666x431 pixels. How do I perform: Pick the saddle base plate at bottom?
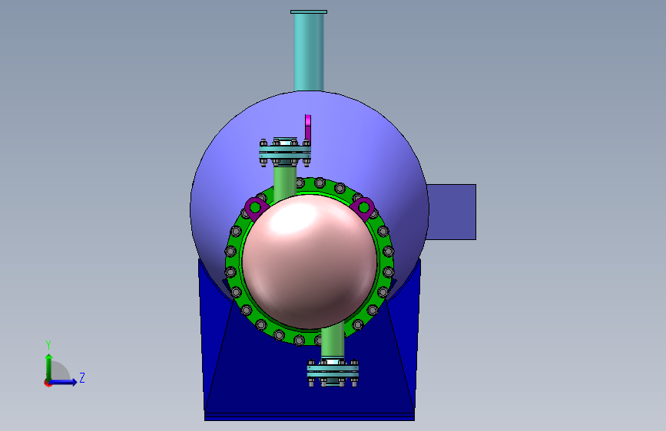click(310, 416)
